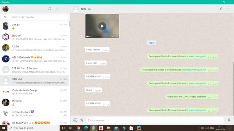Launch Microsoft Edge from the taskbar
The height and width of the screenshot is (131, 234).
point(86,128)
